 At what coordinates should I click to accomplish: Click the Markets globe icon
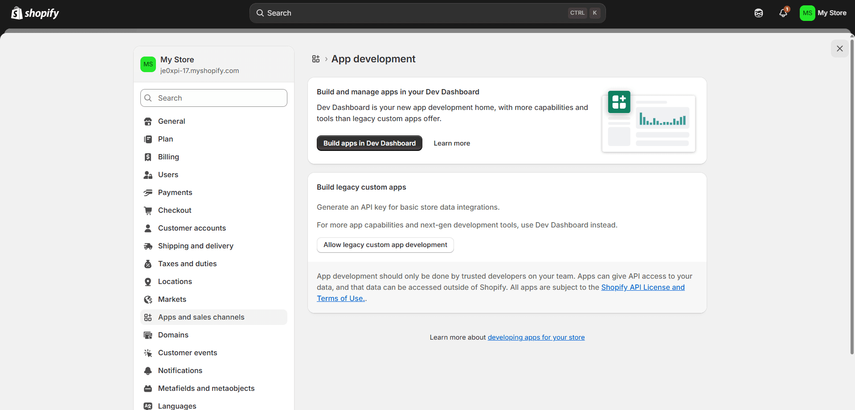tap(148, 300)
